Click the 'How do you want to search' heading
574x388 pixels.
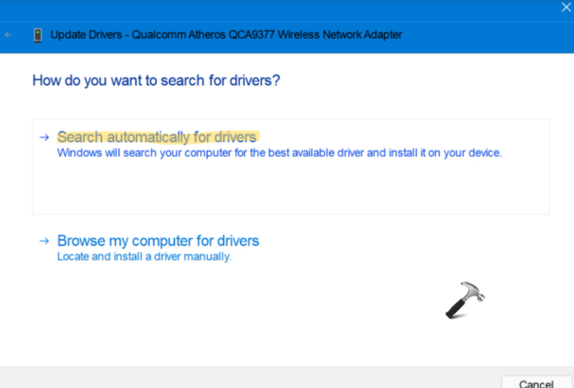156,81
